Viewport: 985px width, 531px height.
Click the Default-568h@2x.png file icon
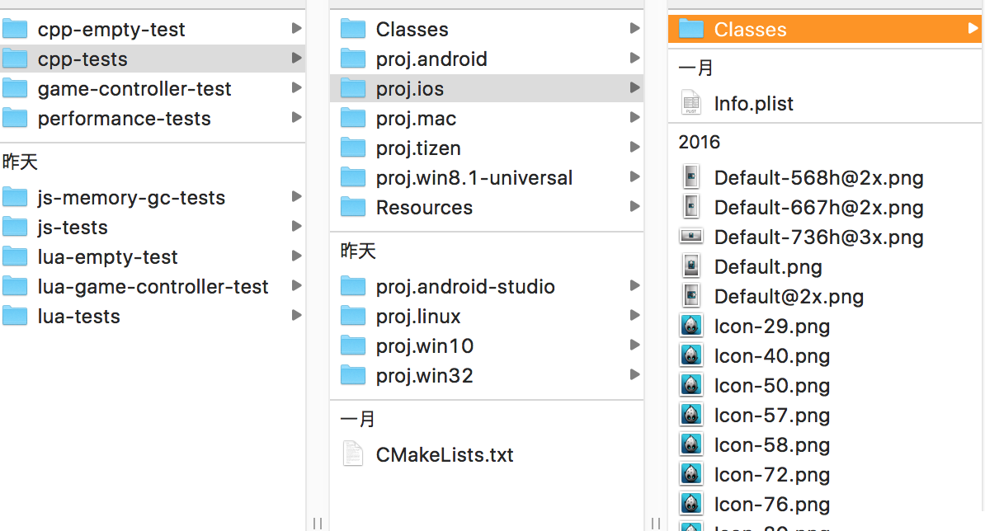tap(690, 177)
